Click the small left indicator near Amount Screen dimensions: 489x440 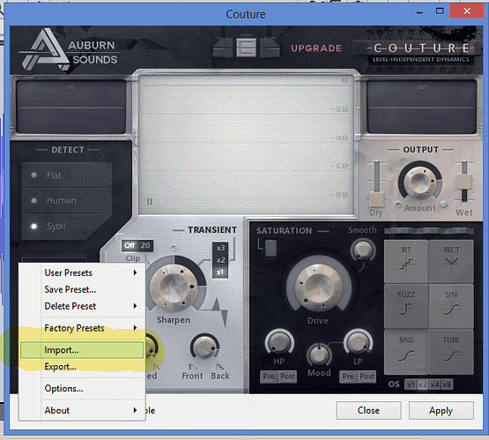pyautogui.click(x=398, y=205)
